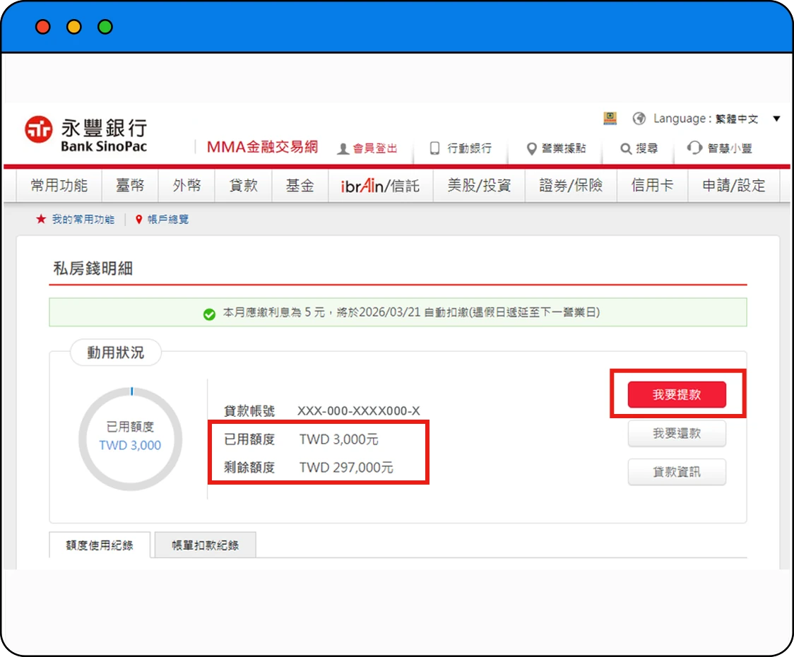Click the 貸款資訊 button
This screenshot has width=794, height=657.
677,472
